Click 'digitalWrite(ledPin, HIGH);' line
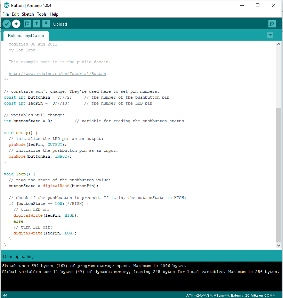The image size is (283, 298). click(x=46, y=215)
